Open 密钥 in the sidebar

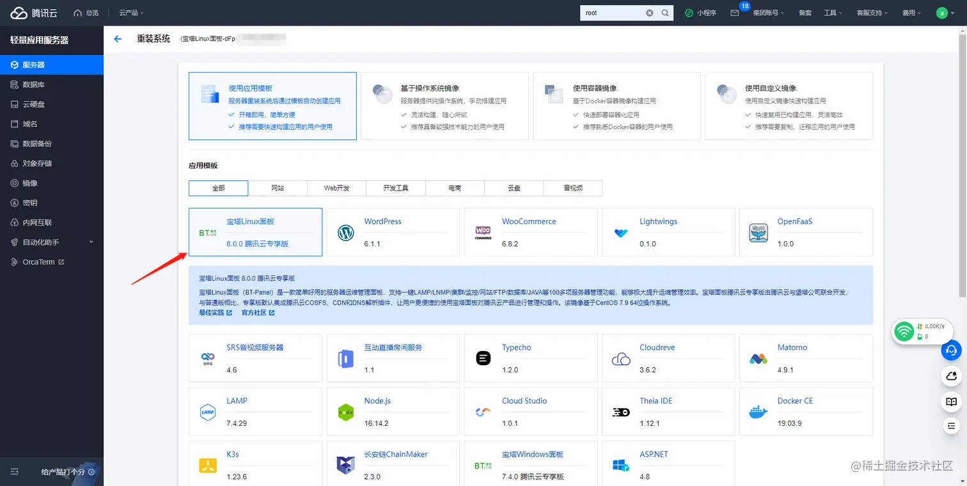52,203
